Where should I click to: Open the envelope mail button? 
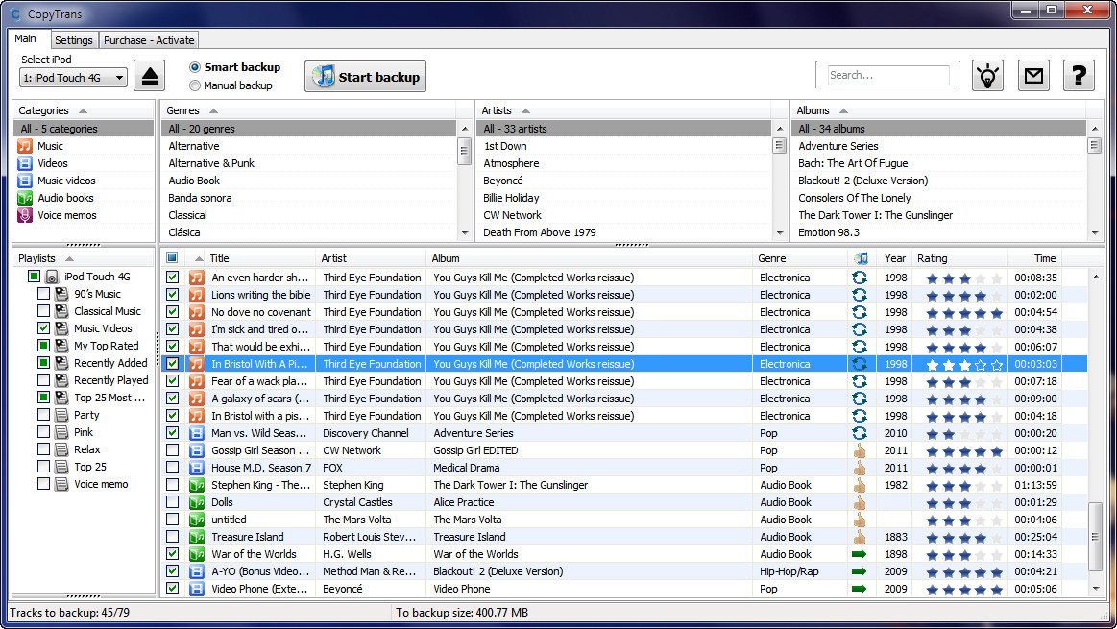click(x=1033, y=76)
